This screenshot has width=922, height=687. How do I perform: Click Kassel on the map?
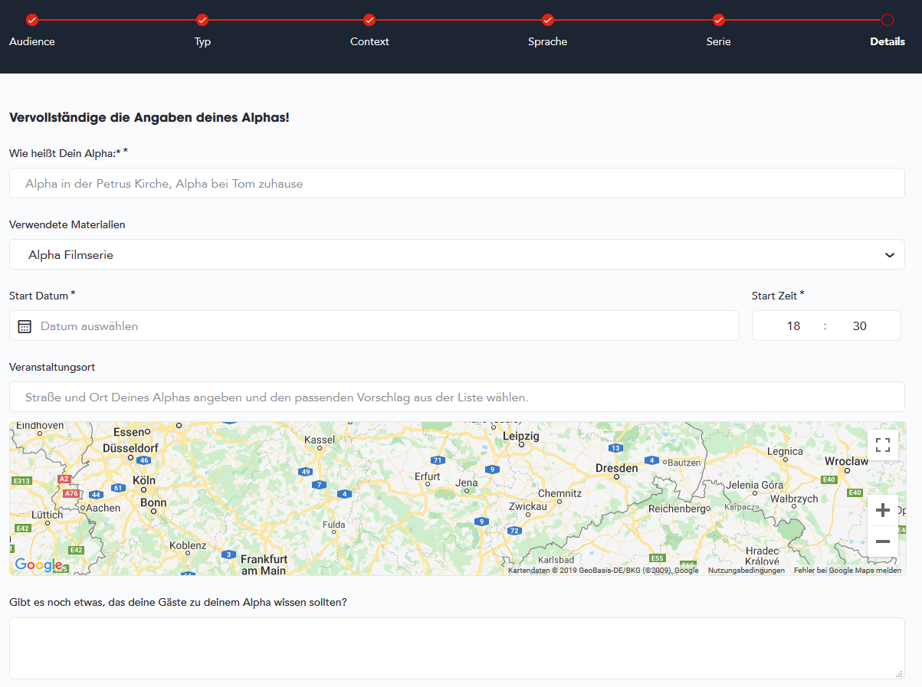pos(320,440)
